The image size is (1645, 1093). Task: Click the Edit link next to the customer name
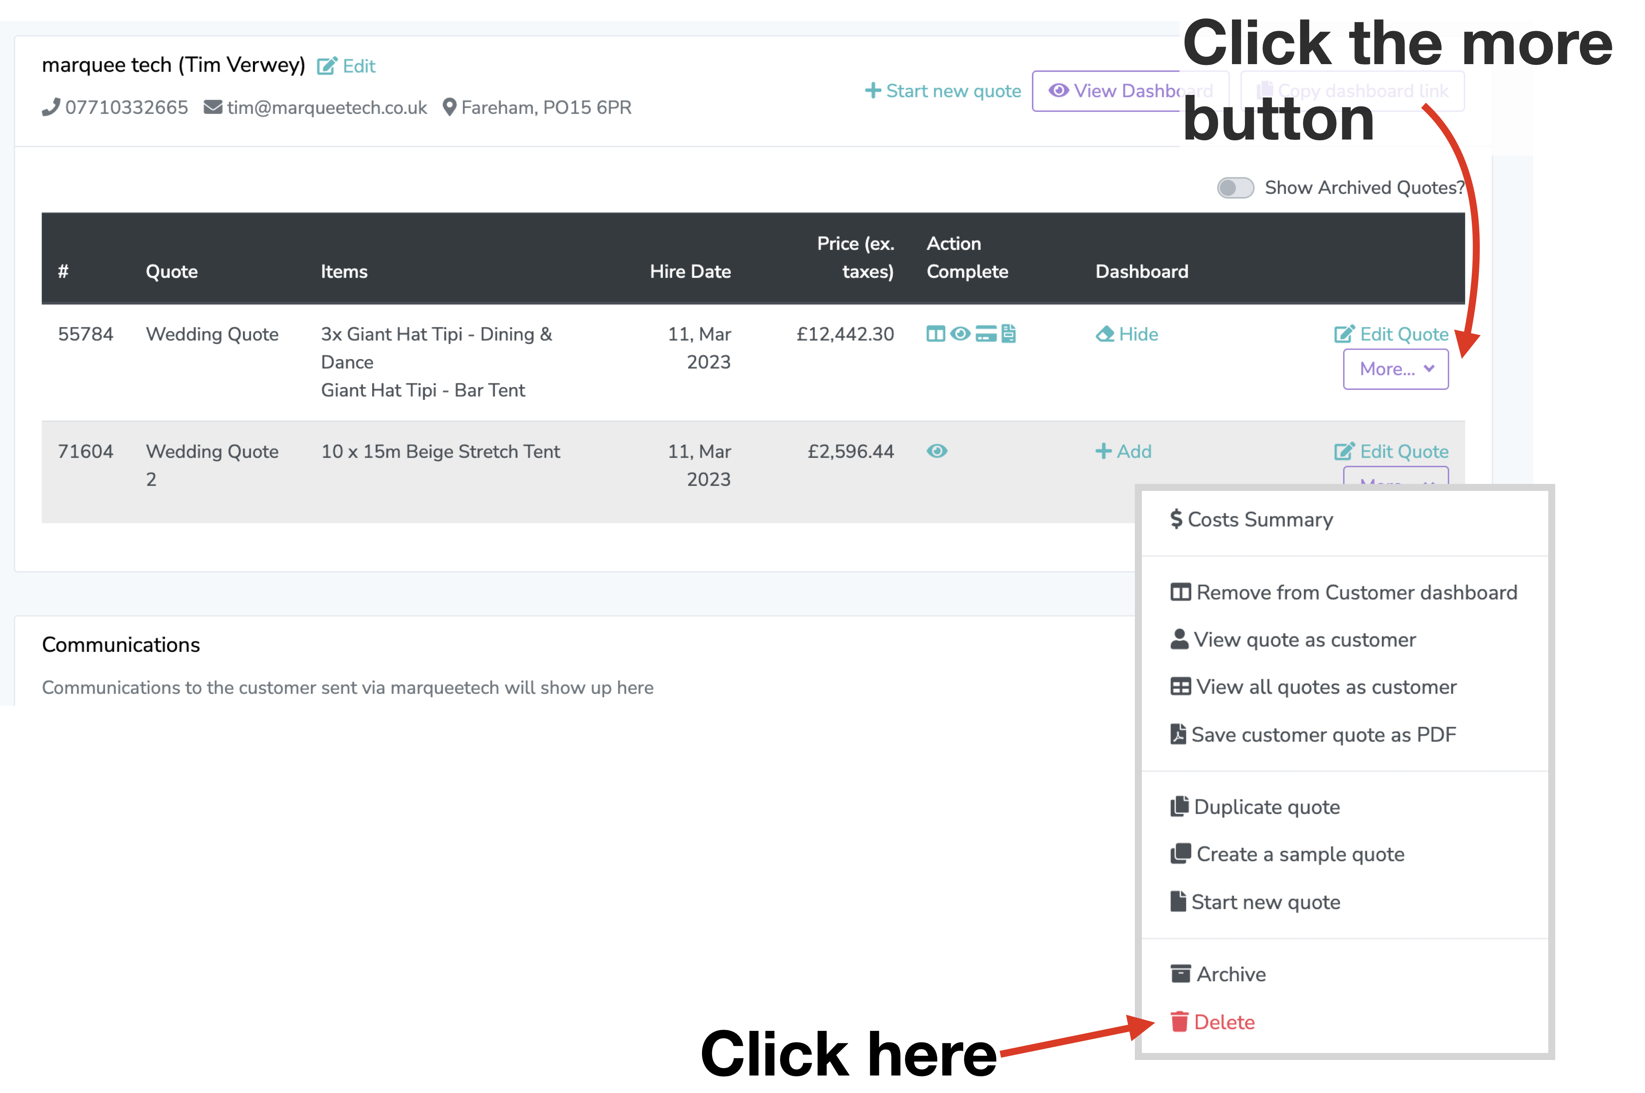point(346,66)
